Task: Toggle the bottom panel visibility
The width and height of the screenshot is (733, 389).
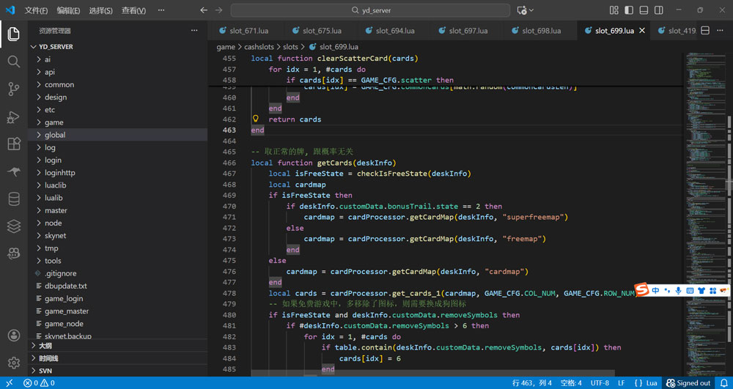Action: [644, 10]
